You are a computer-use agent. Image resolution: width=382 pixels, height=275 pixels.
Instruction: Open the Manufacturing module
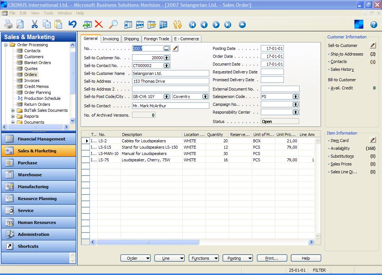39,187
